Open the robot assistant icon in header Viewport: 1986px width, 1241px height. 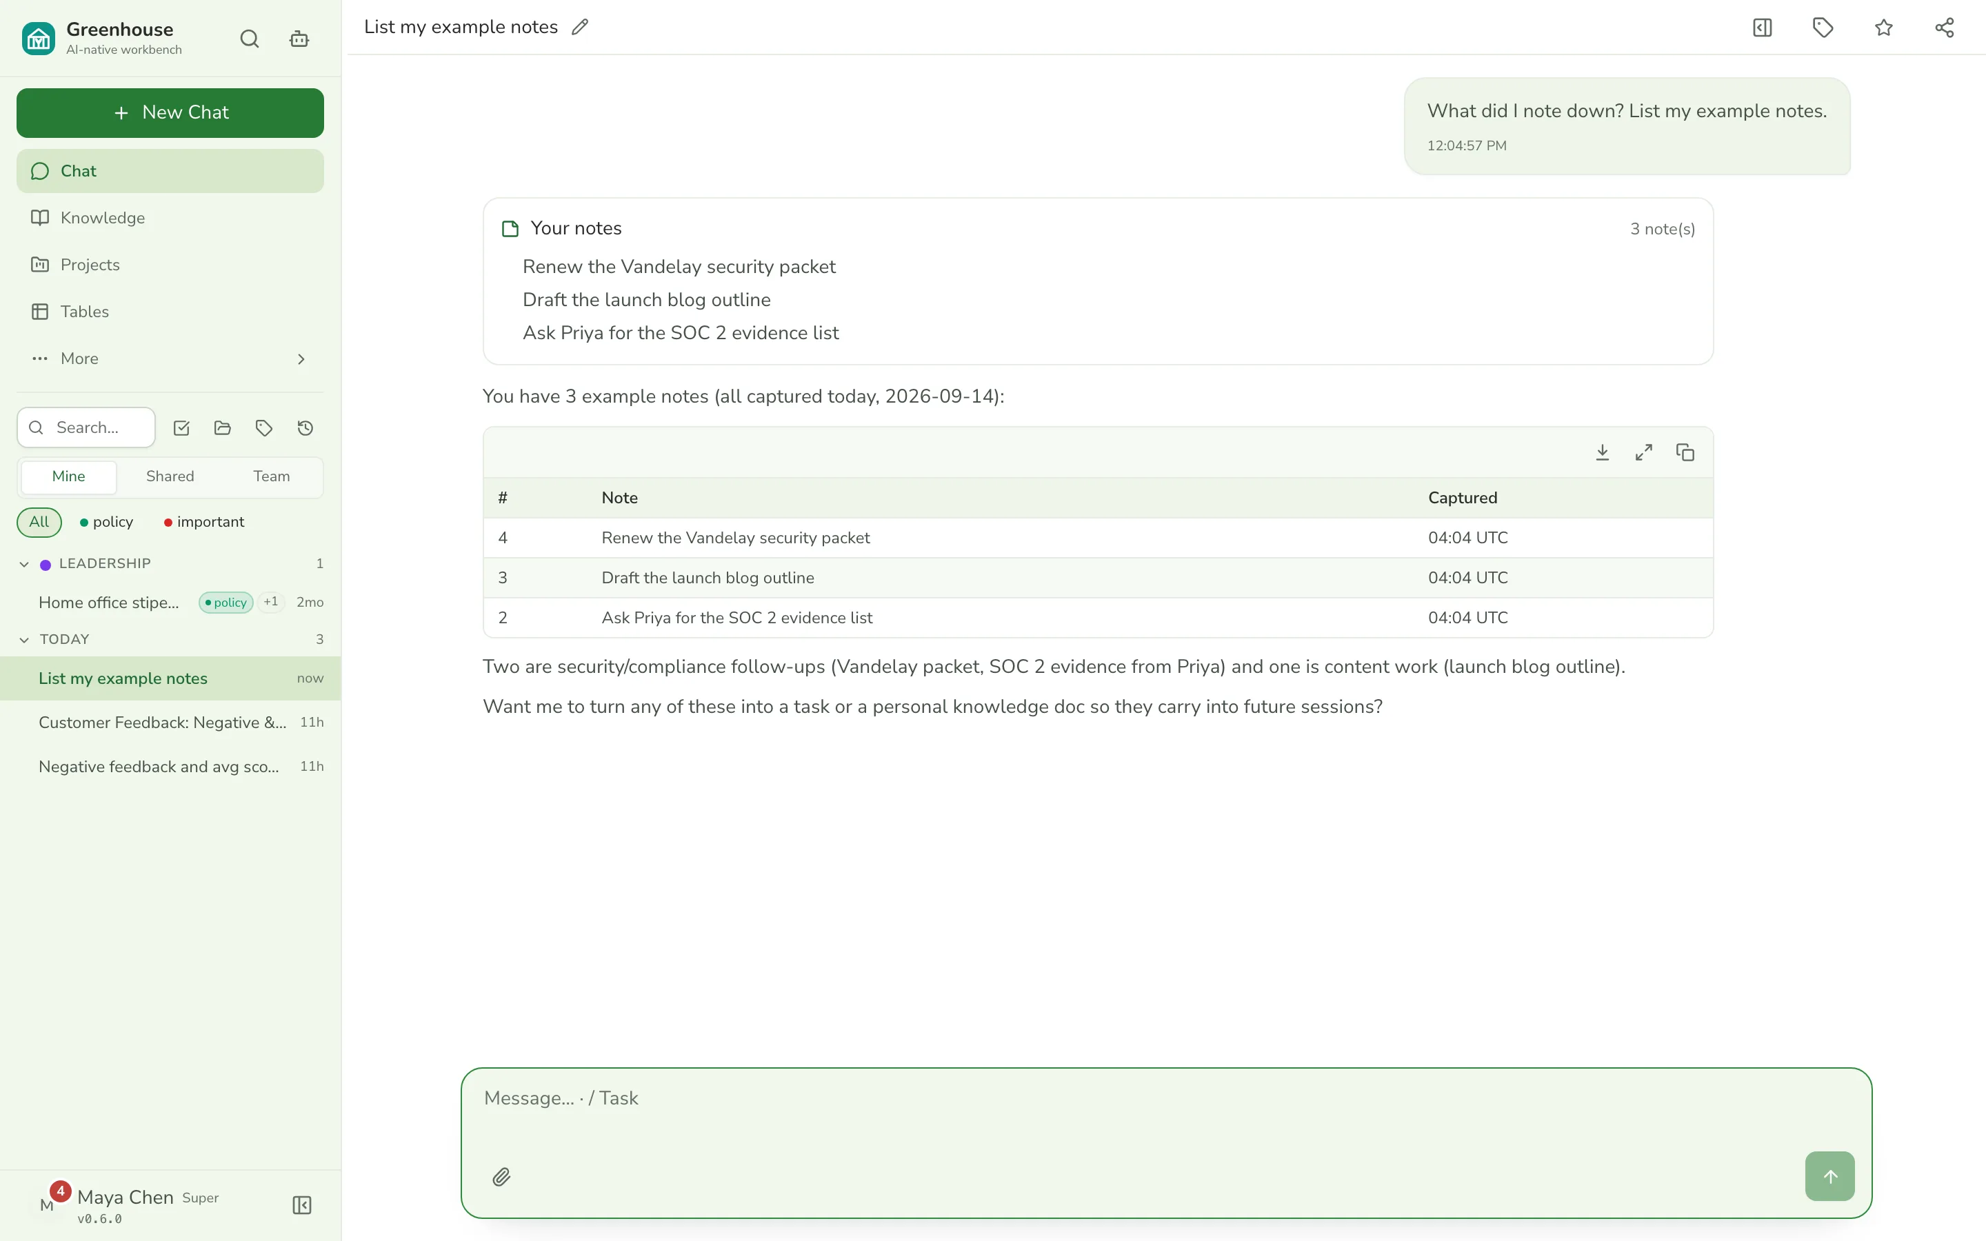coord(299,39)
